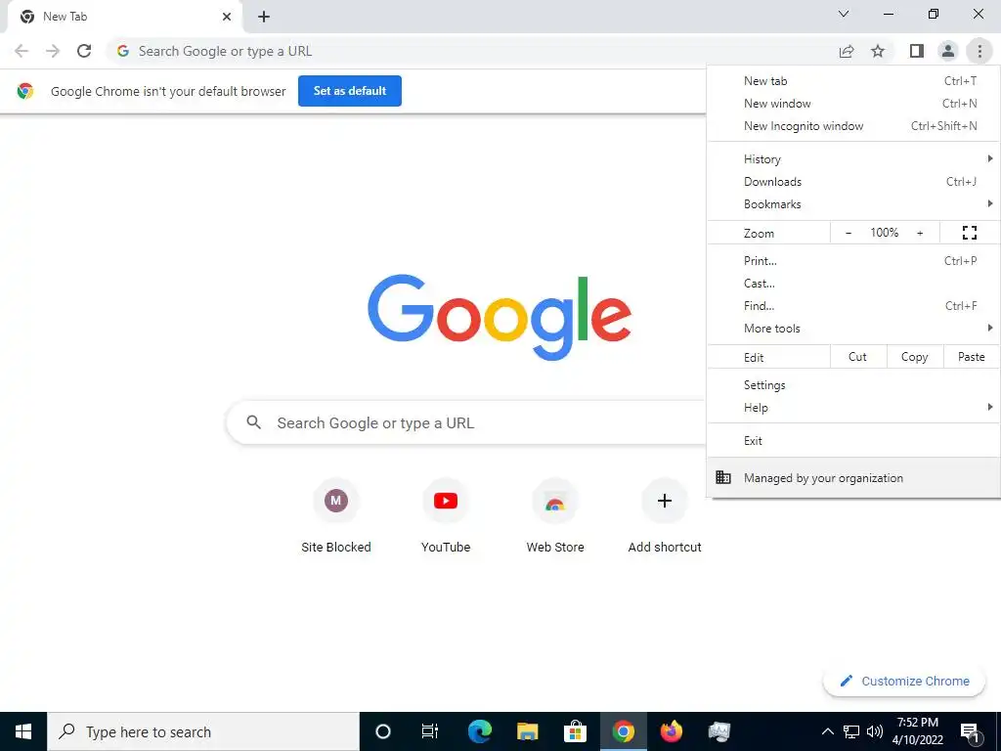Click the three-dot Chrome menu icon
Viewport: 1001px width, 751px height.
[x=979, y=51]
